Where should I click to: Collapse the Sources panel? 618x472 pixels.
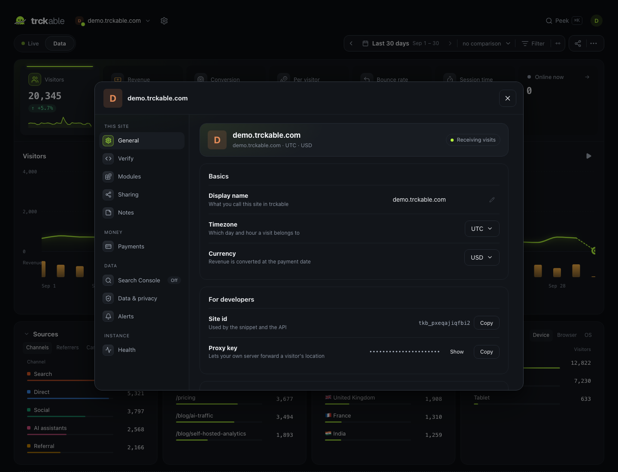click(27, 334)
